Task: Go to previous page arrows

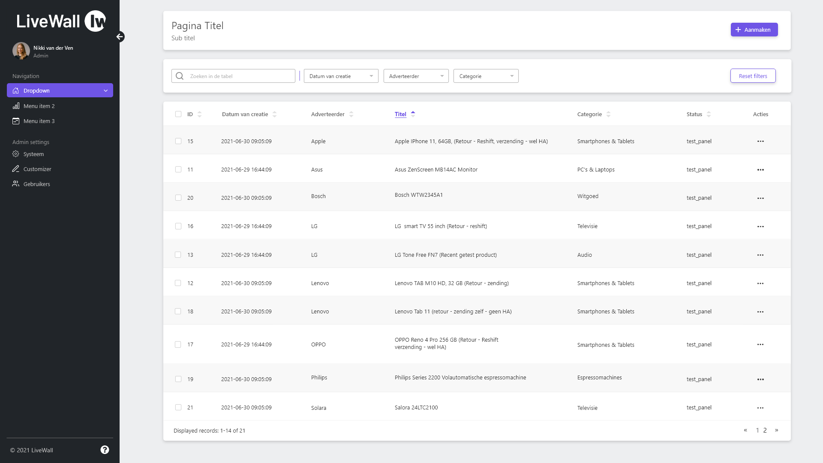Action: point(745,430)
